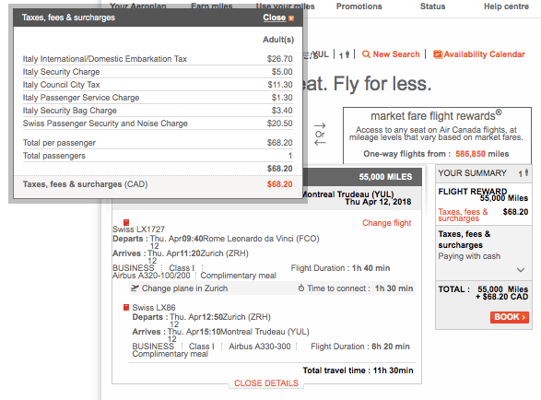
Task: Click the Swiss LX1727 airline icon
Action: click(126, 222)
